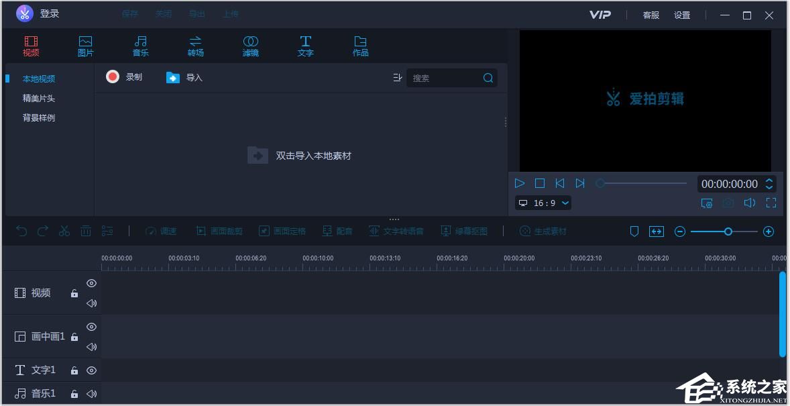Screen dimensions: 790x406
Task: Click the timeline zoom slider handle
Action: click(728, 232)
